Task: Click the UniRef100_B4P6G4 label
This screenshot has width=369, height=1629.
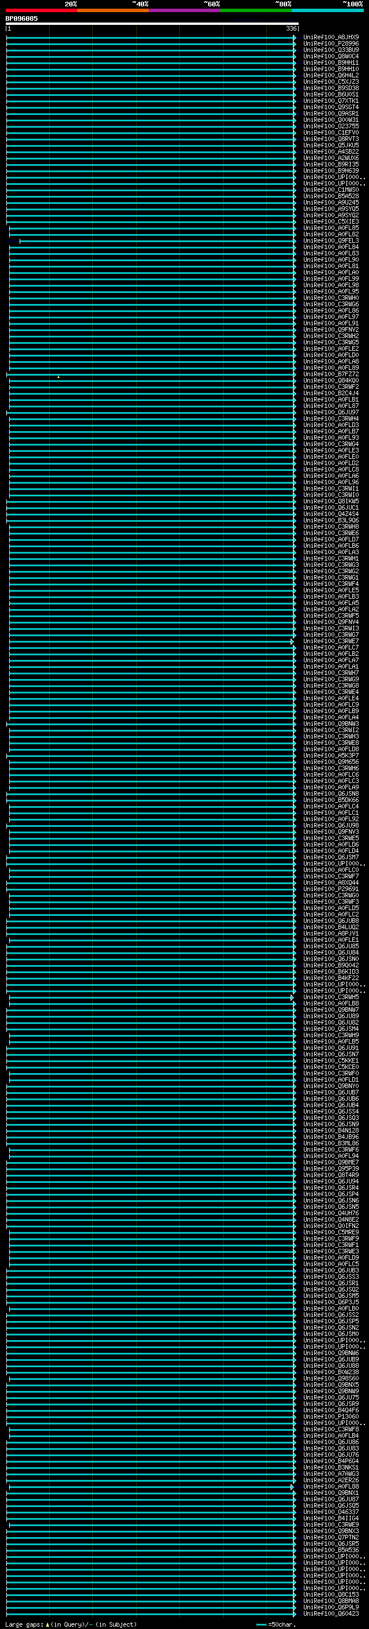Action: [x=330, y=1461]
